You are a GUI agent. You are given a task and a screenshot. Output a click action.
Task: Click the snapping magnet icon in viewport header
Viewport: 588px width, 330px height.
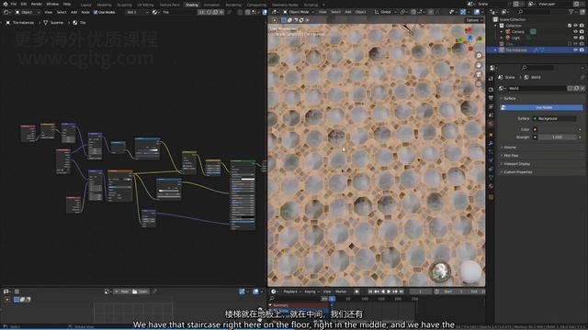pos(413,12)
